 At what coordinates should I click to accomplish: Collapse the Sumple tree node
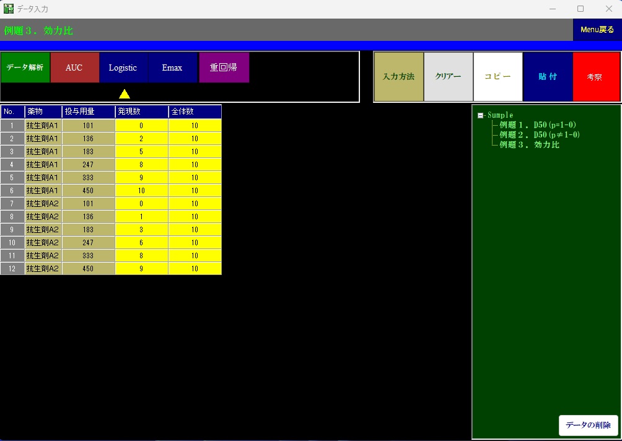tap(481, 115)
